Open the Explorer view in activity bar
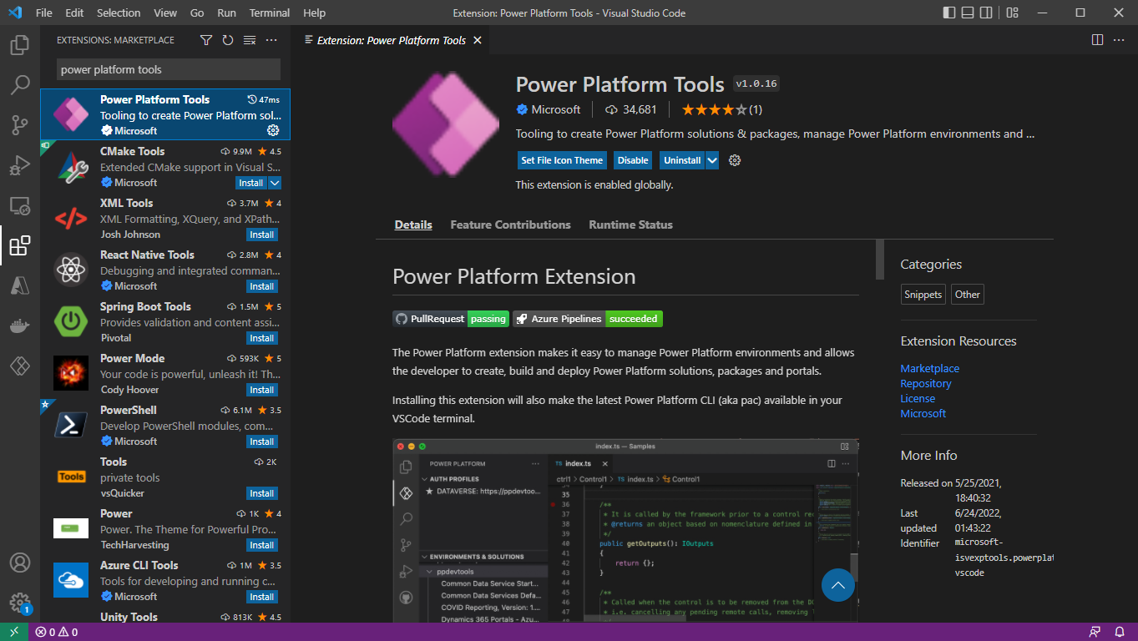 (20, 45)
